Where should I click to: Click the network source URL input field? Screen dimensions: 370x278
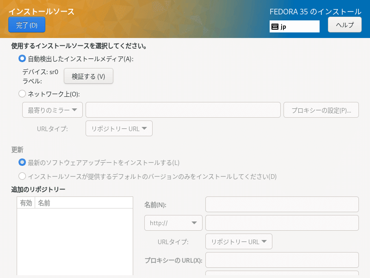pos(183,110)
